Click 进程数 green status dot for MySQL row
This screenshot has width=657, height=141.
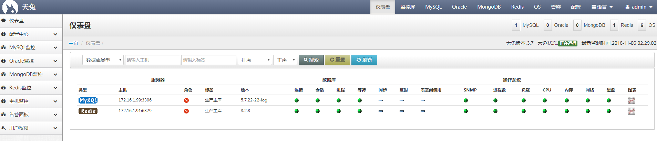point(495,100)
